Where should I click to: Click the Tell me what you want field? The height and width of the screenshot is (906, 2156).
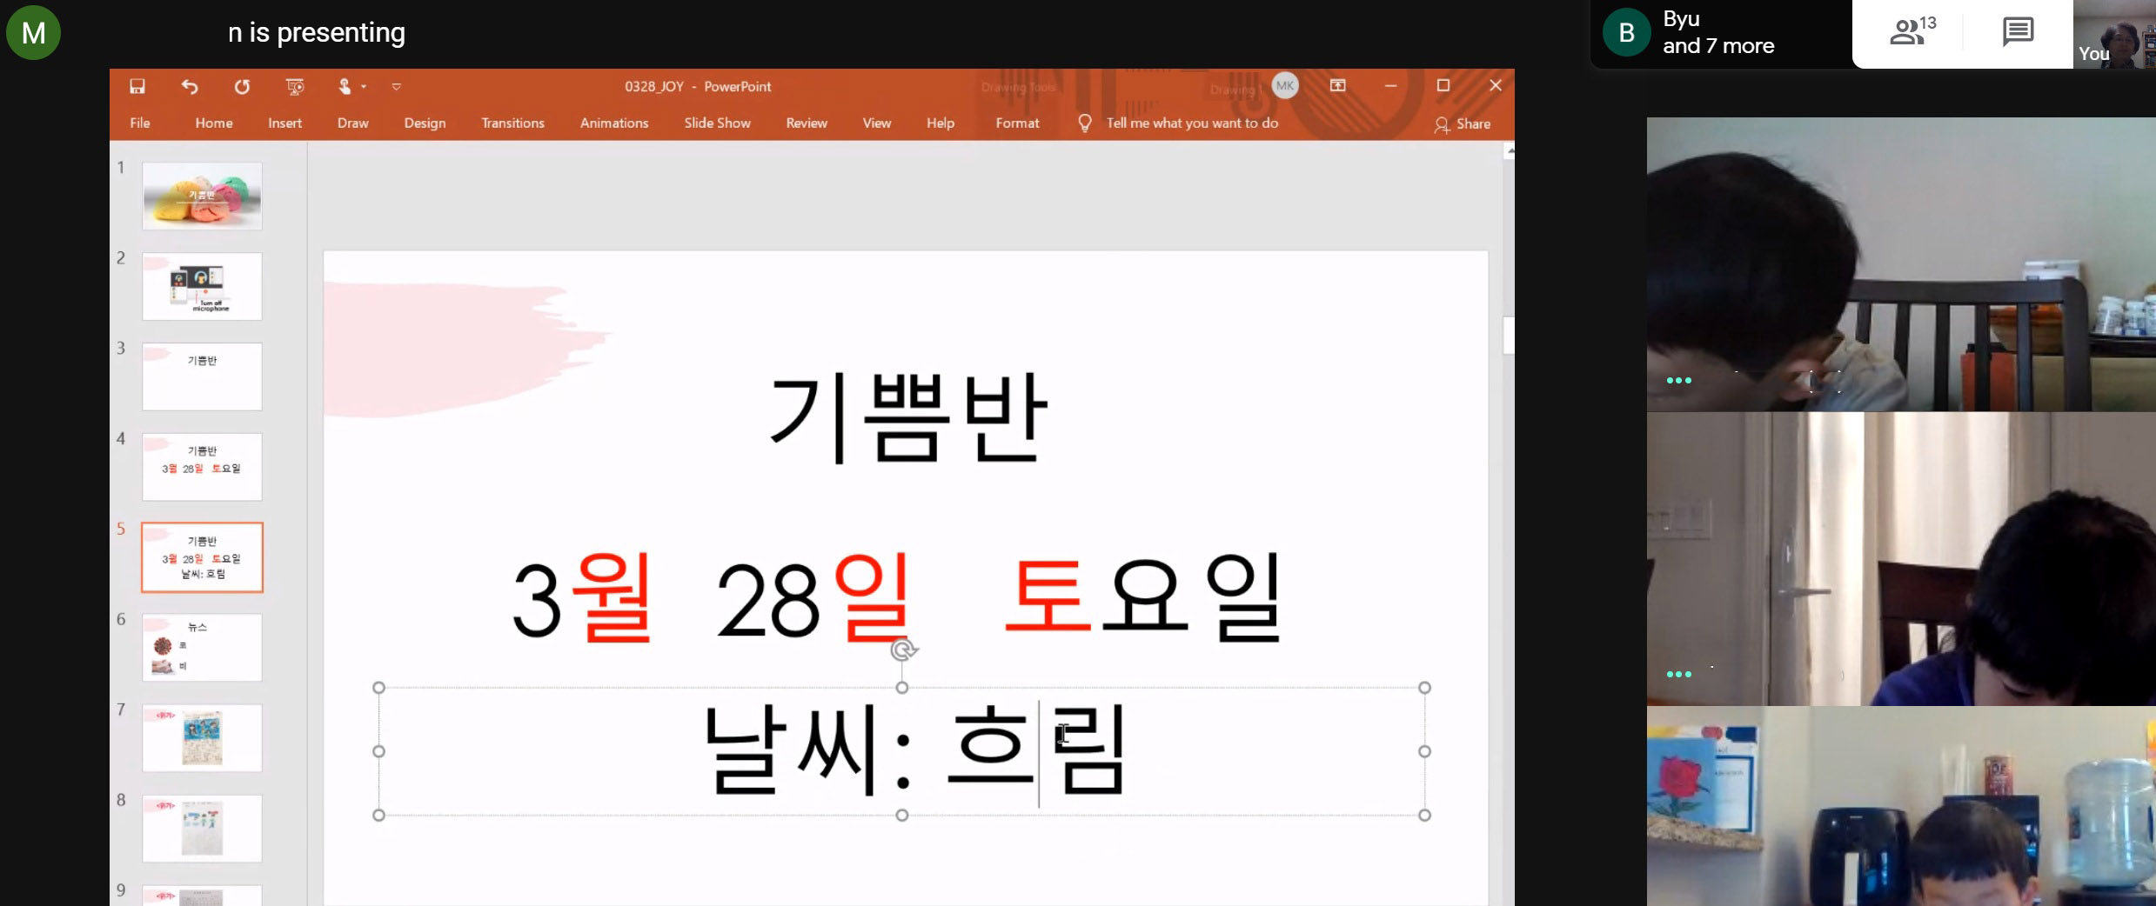pyautogui.click(x=1191, y=123)
